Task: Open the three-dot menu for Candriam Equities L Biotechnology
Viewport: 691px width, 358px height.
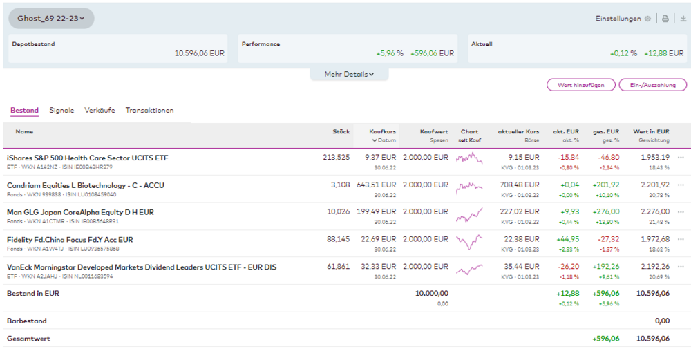Action: coord(681,185)
